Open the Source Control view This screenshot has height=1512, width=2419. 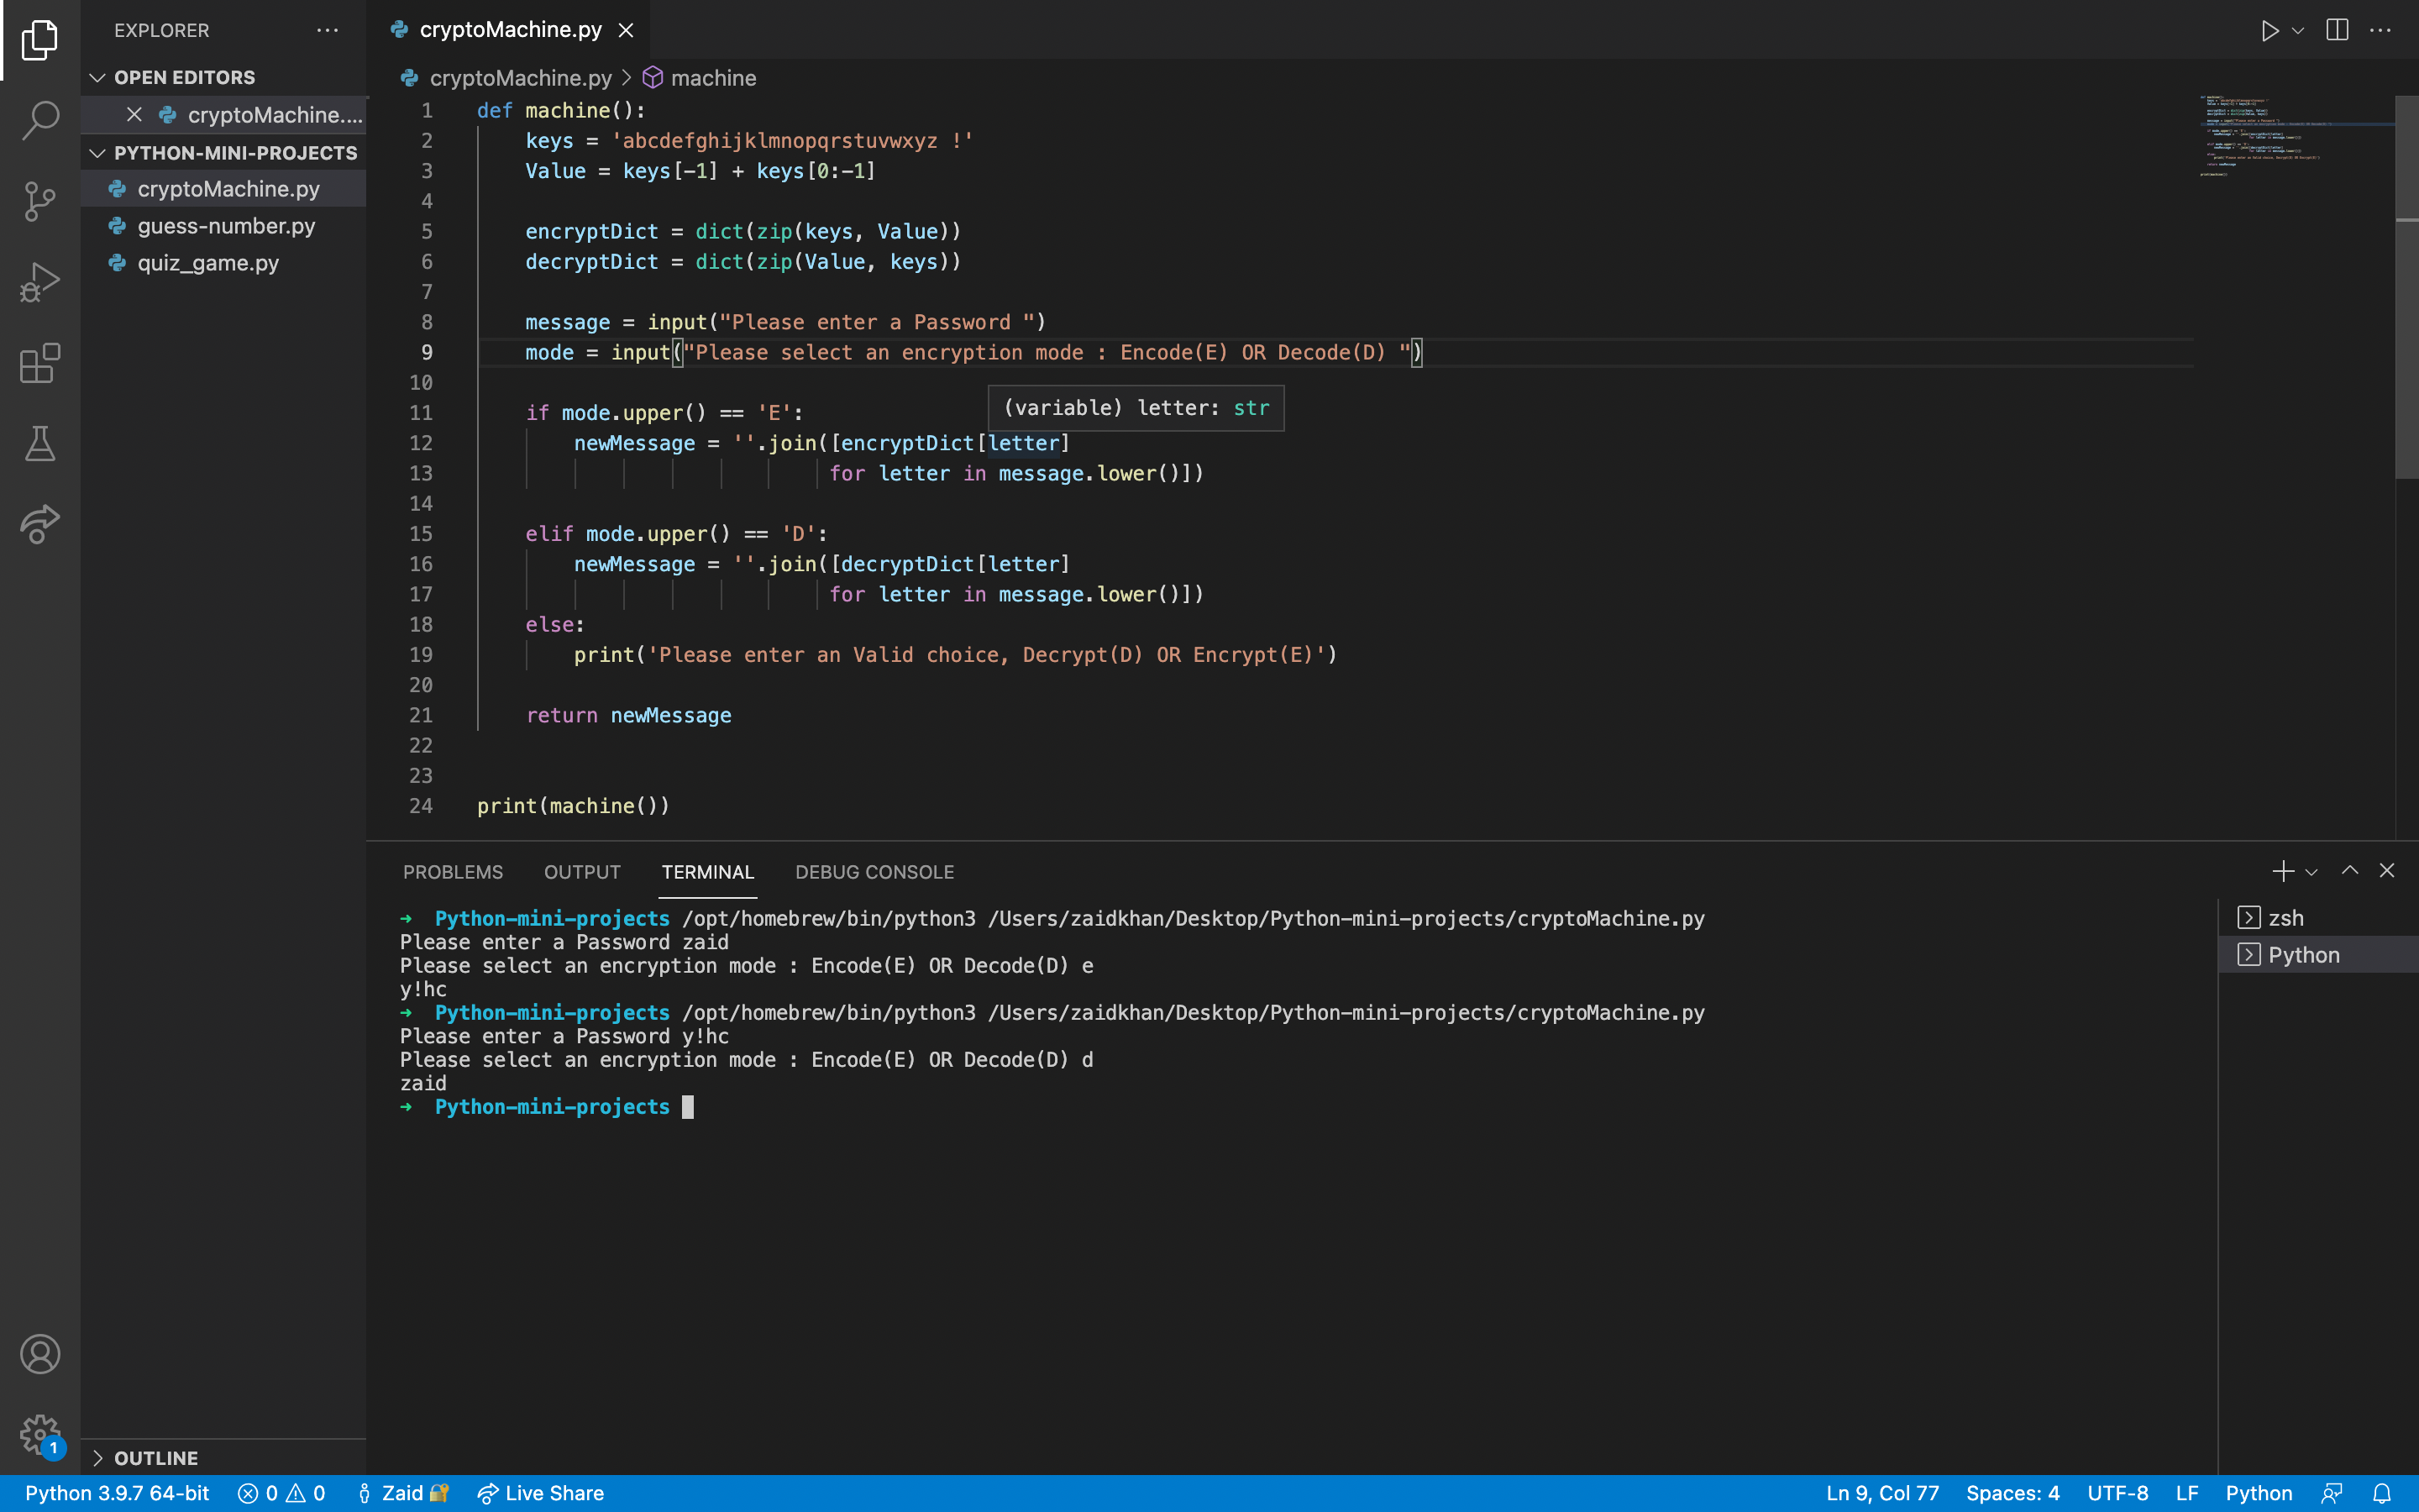pyautogui.click(x=40, y=201)
